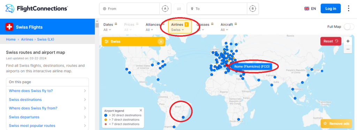The height and width of the screenshot is (130, 357).
Task: Click the circled B marker icon
Action: point(252,9)
